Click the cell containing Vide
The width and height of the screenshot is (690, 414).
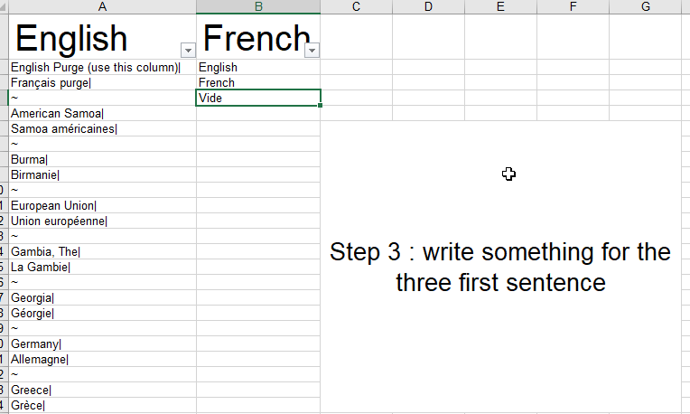pyautogui.click(x=258, y=98)
